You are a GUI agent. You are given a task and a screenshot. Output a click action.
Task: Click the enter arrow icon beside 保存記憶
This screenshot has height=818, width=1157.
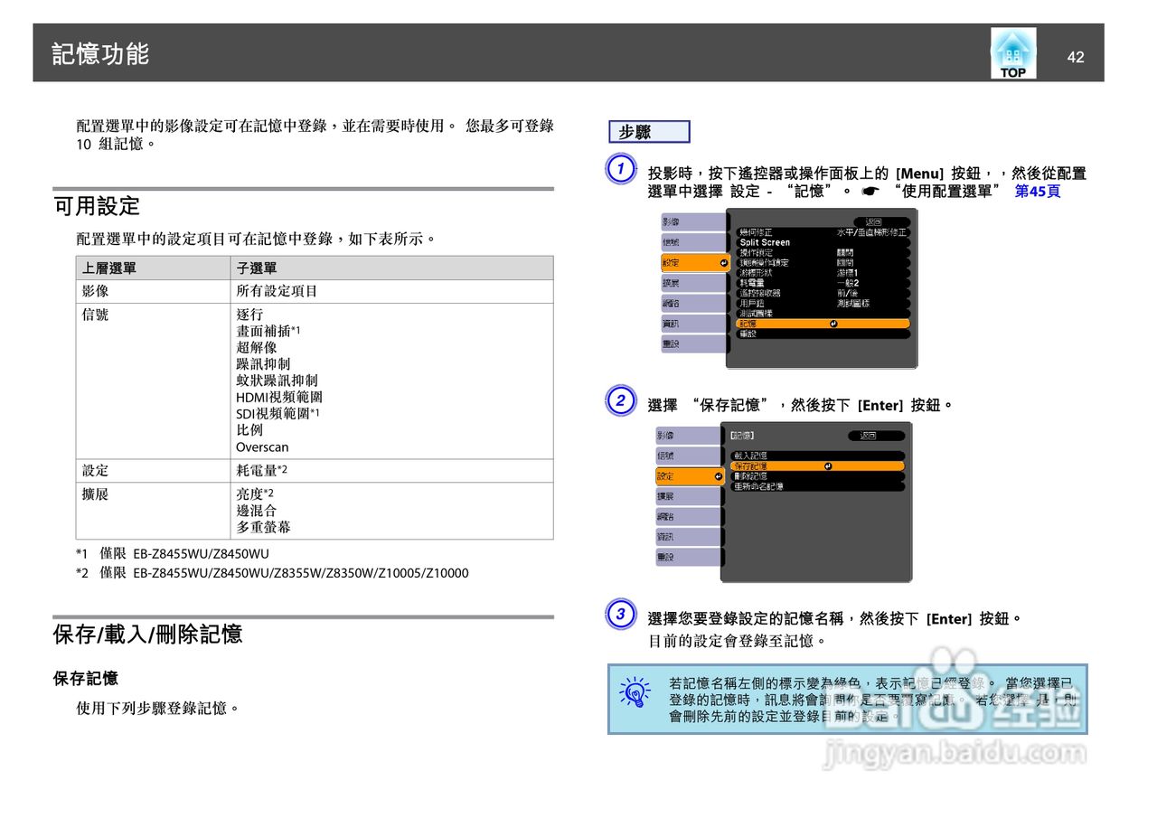(x=828, y=465)
